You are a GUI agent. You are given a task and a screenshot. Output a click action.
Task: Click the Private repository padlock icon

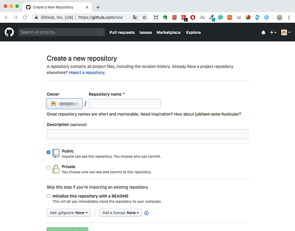click(56, 169)
